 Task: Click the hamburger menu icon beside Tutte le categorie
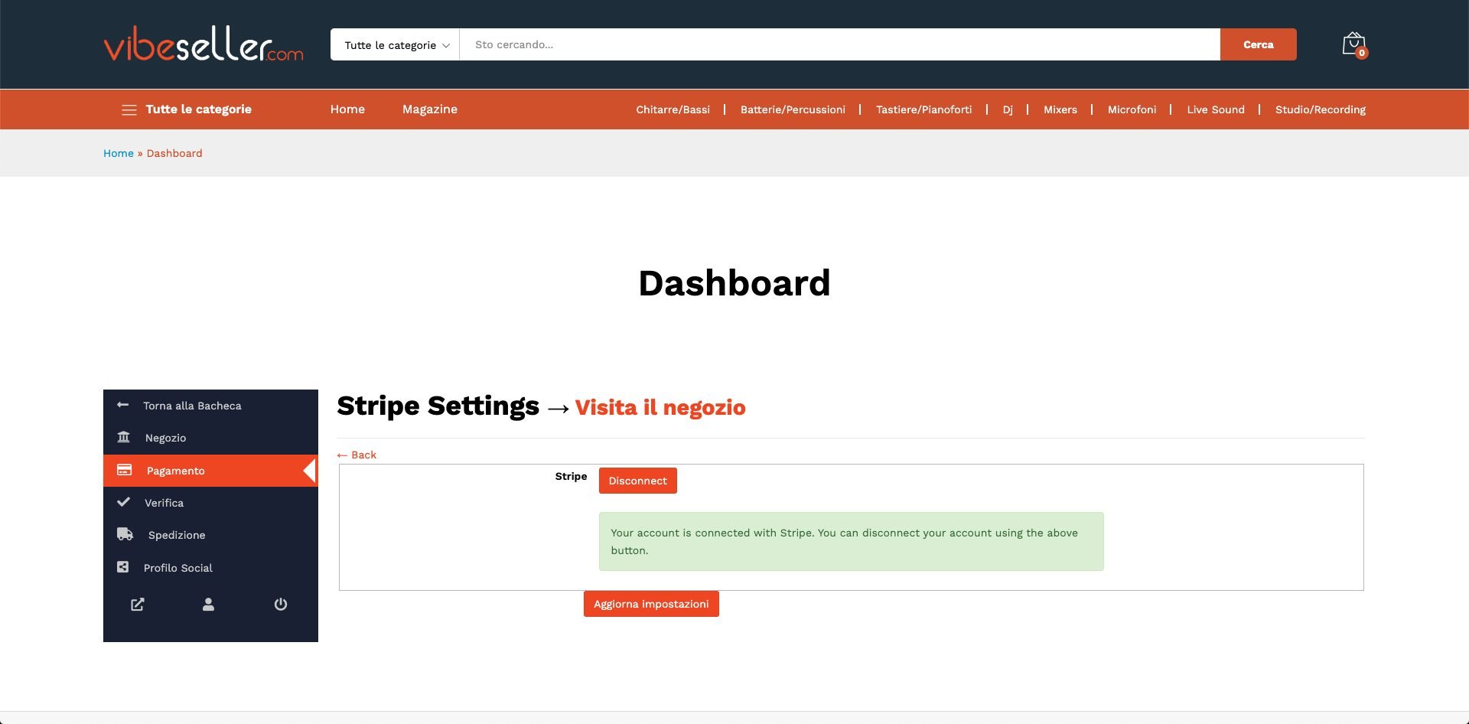129,110
